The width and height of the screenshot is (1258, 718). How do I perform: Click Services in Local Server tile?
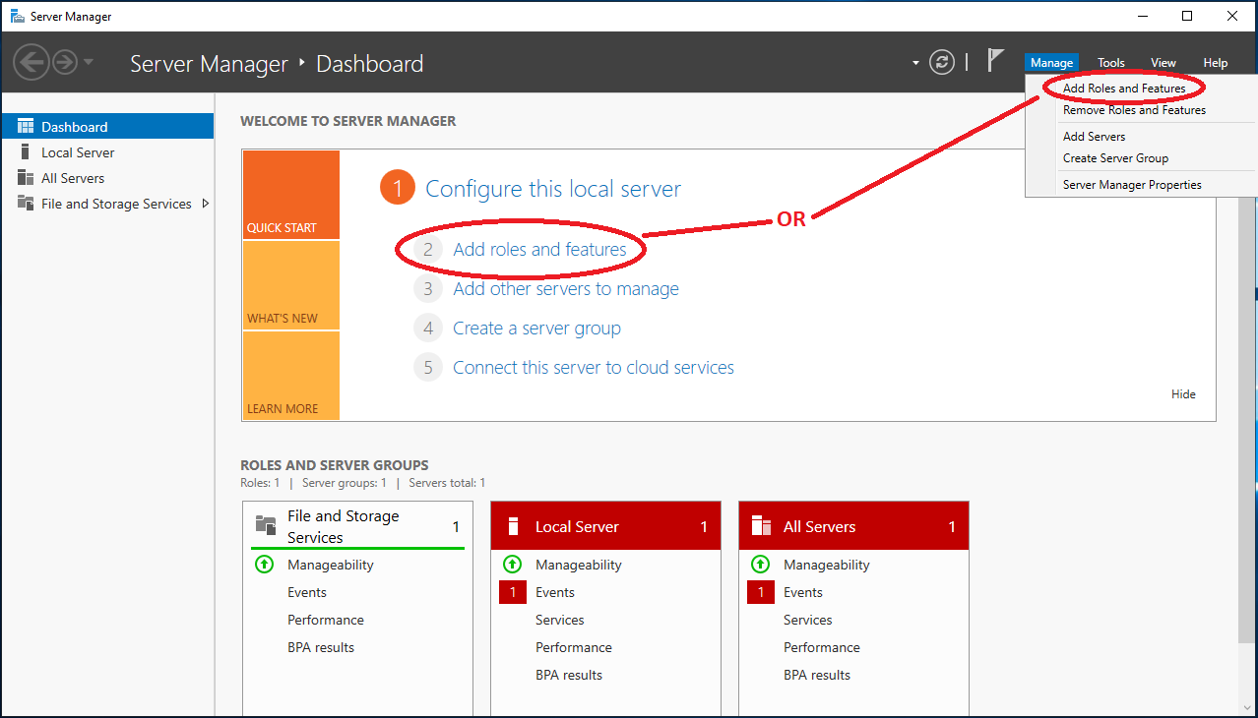(560, 620)
